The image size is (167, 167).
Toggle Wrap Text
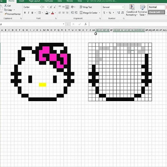pos(86,7)
